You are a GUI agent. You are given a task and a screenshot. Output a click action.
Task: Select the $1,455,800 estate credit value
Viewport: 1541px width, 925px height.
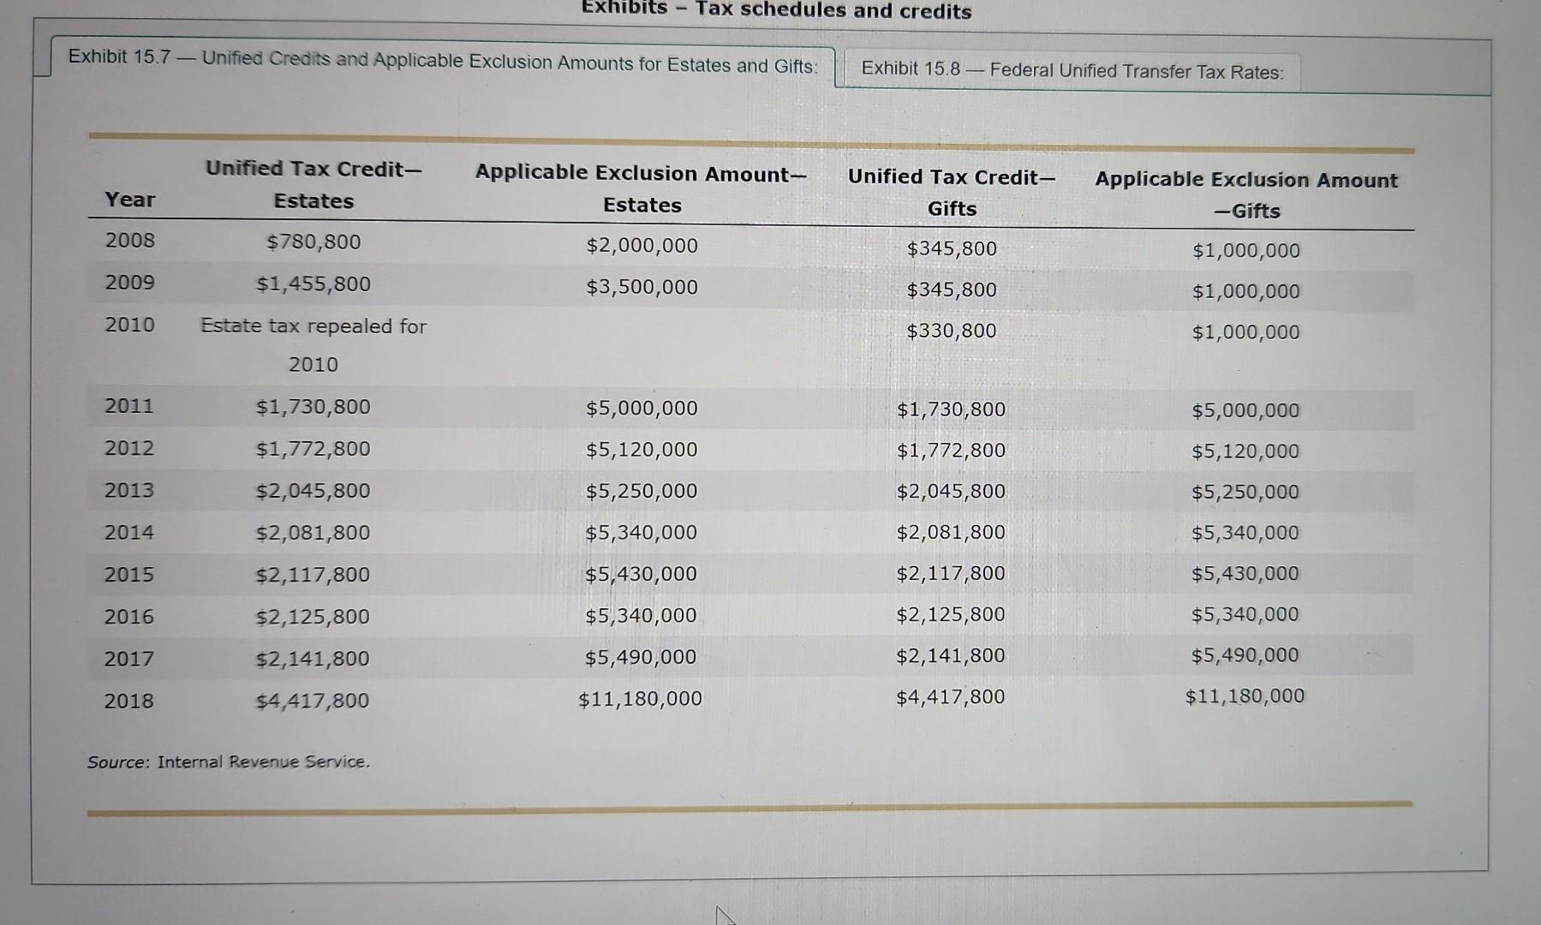click(314, 284)
